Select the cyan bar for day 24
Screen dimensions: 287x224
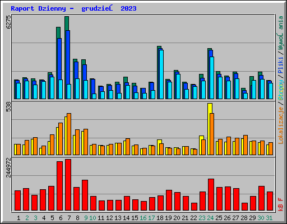212,78
